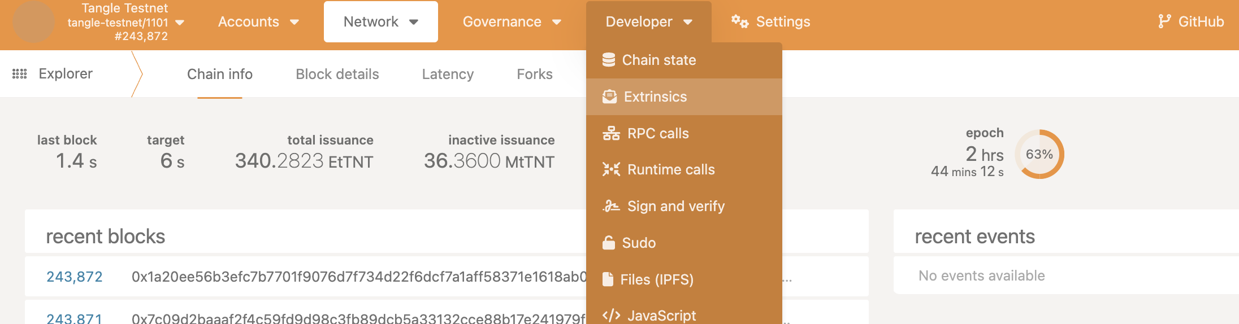Open block 243,872 link
Image resolution: width=1239 pixels, height=324 pixels.
coord(74,277)
